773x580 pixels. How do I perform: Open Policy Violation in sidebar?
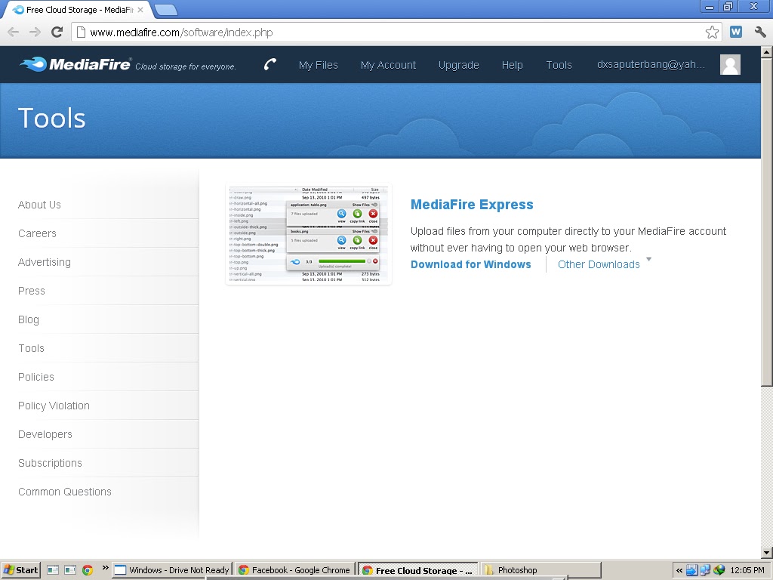(54, 406)
